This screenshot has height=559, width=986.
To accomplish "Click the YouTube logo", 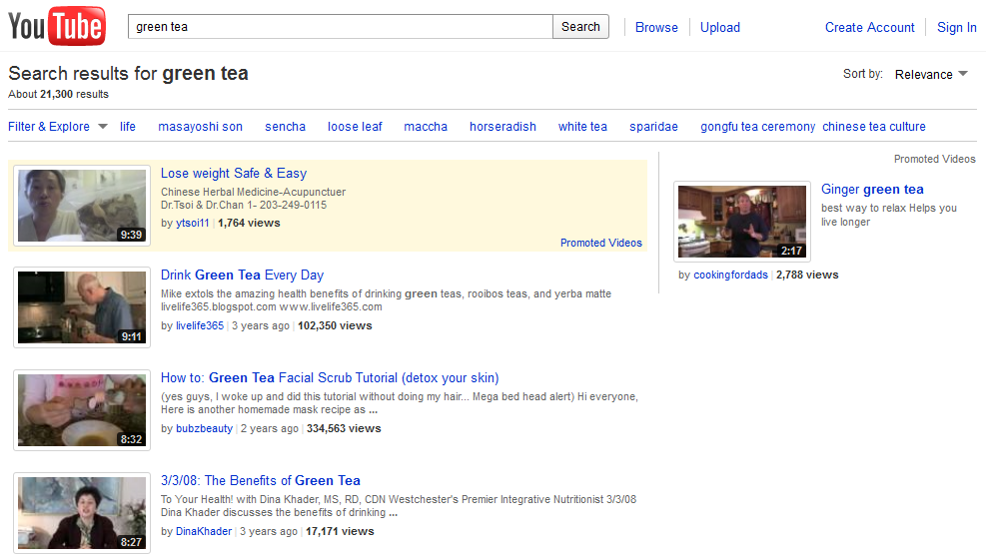I will pos(57,26).
